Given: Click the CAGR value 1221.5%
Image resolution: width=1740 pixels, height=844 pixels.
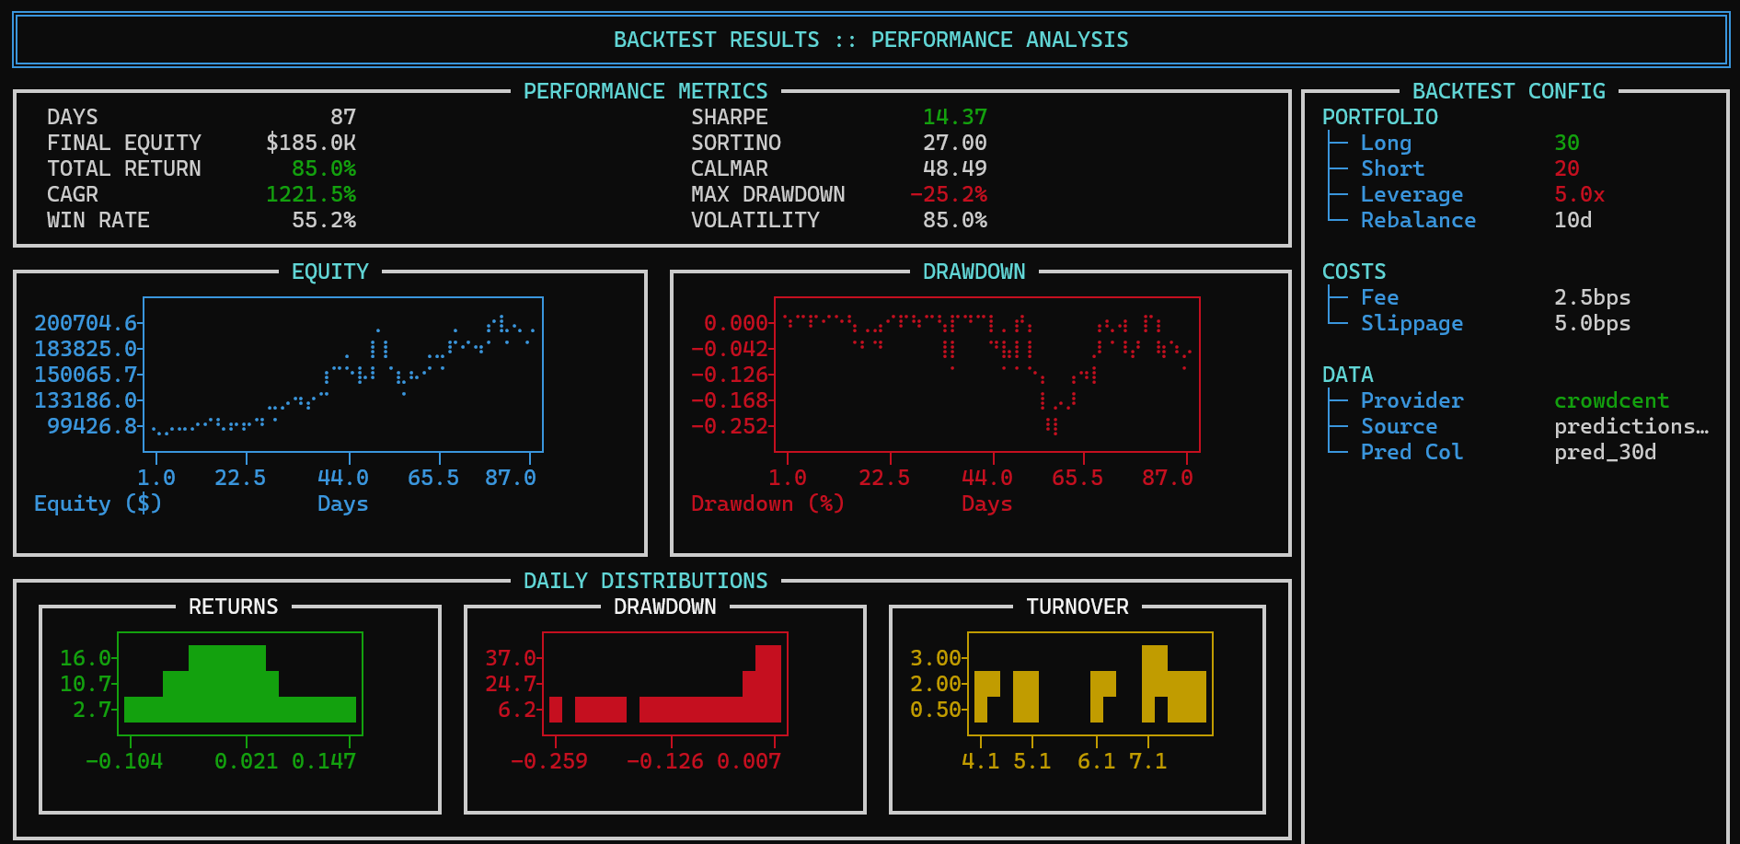Looking at the screenshot, I should click(310, 194).
